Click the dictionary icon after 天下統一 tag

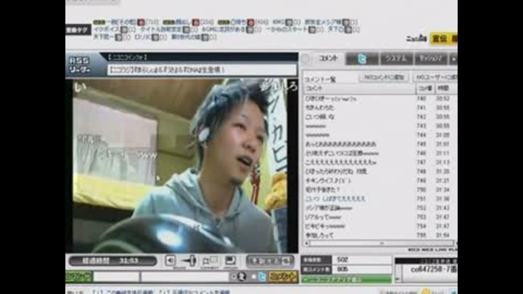click(118, 38)
